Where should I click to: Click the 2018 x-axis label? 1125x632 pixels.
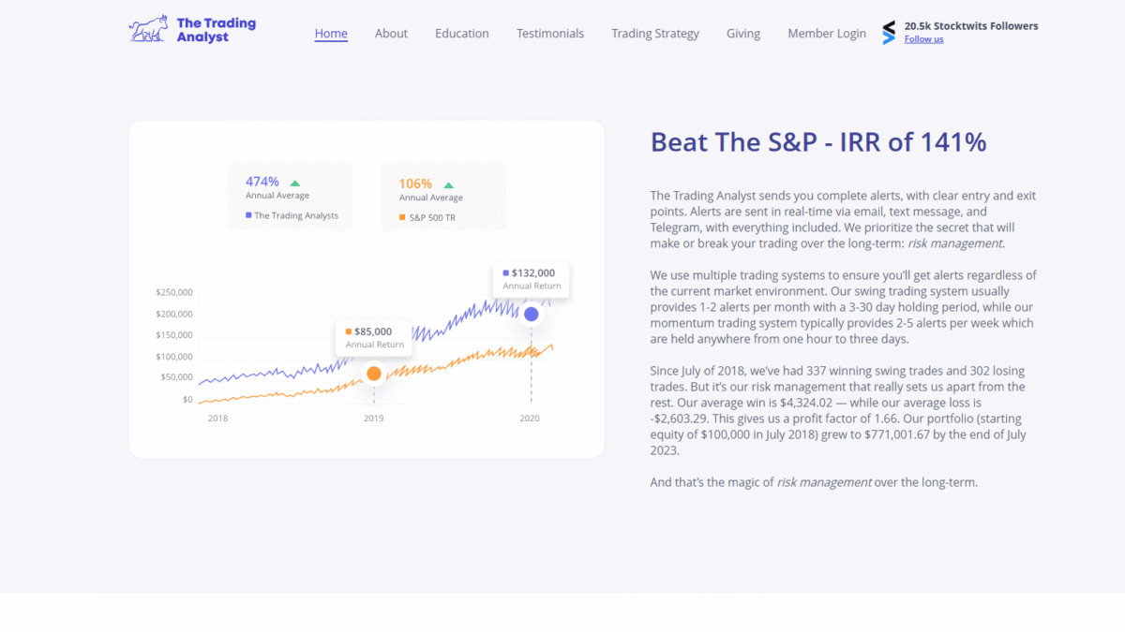point(217,419)
